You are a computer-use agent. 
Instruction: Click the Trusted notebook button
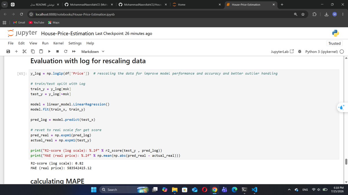334,43
